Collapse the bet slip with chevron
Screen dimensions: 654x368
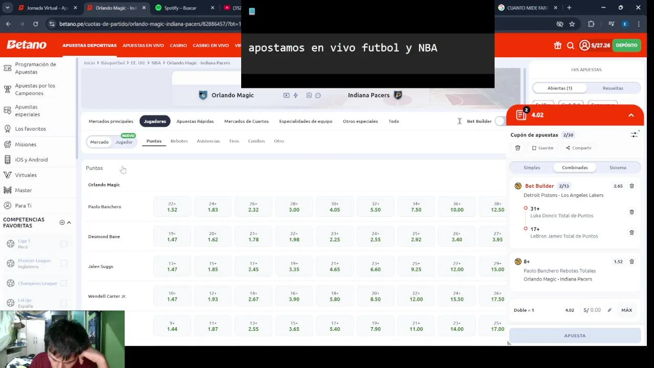pyautogui.click(x=631, y=115)
